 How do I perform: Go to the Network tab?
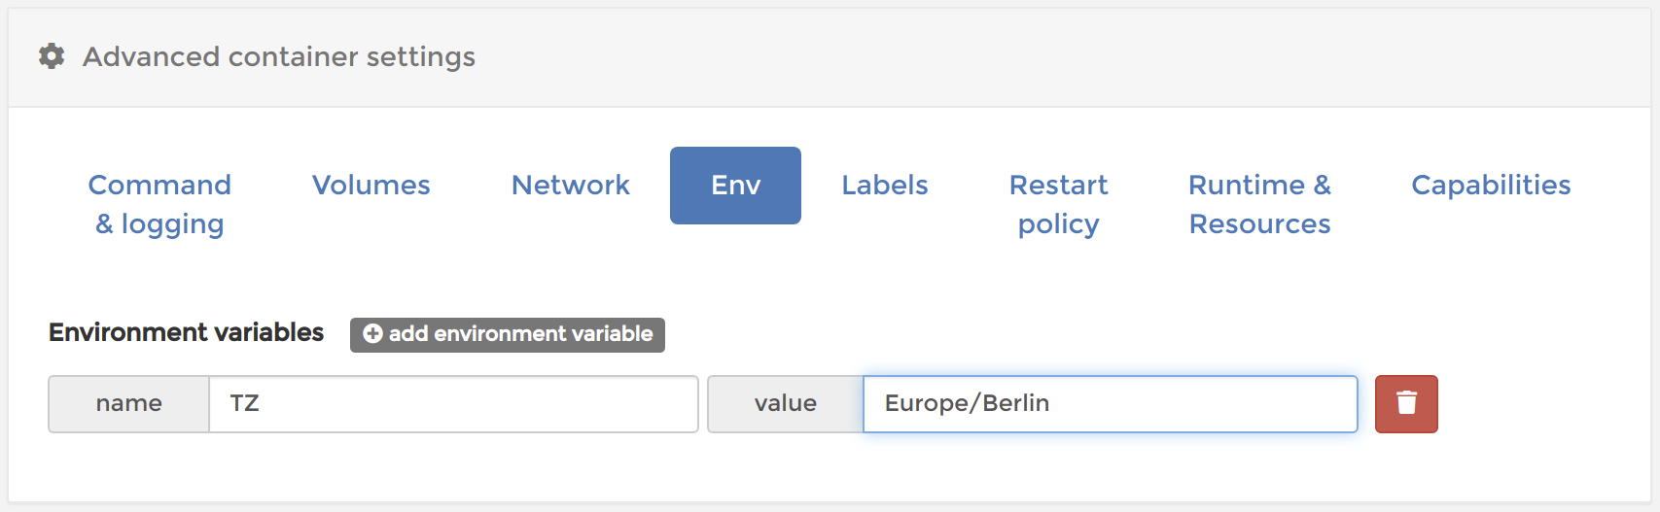click(570, 185)
